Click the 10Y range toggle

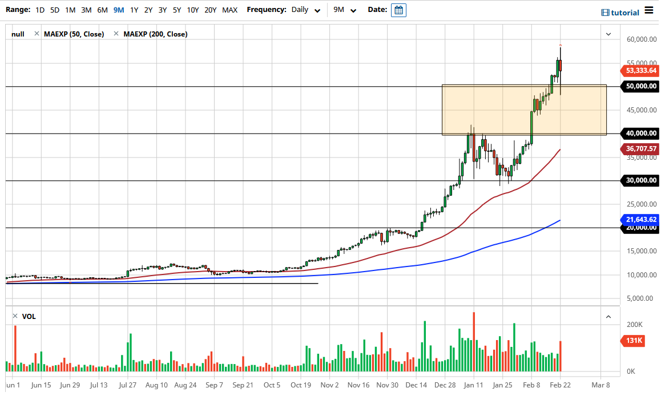click(x=194, y=10)
